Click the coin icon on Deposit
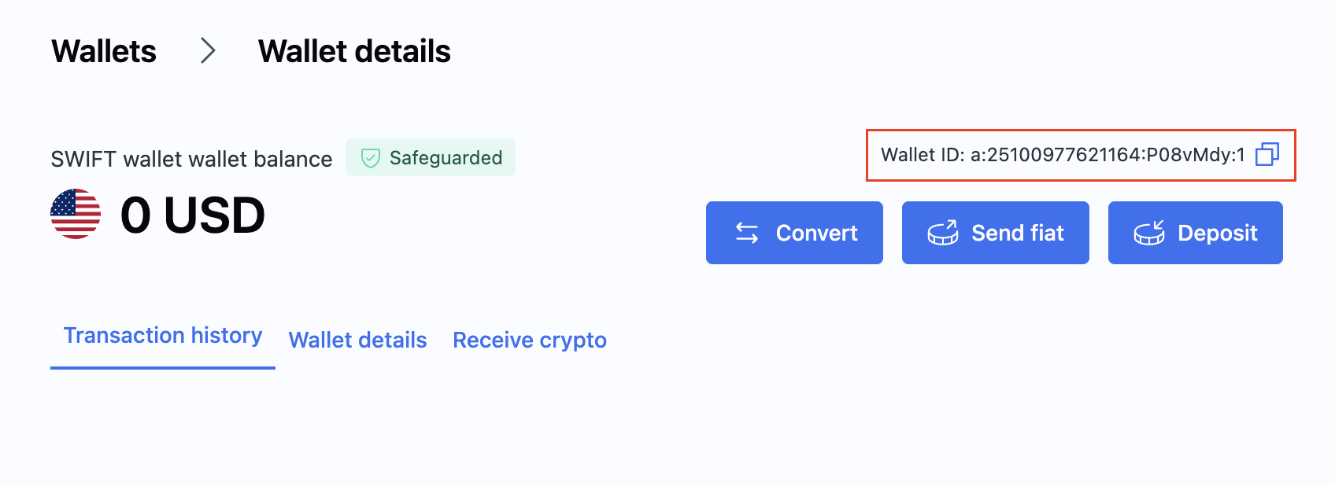The height and width of the screenshot is (486, 1335). click(x=1148, y=233)
